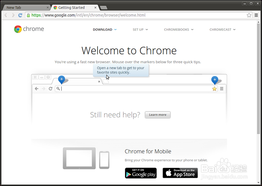
Task: Click the illustrated browser's back arrow
Action: [37, 89]
